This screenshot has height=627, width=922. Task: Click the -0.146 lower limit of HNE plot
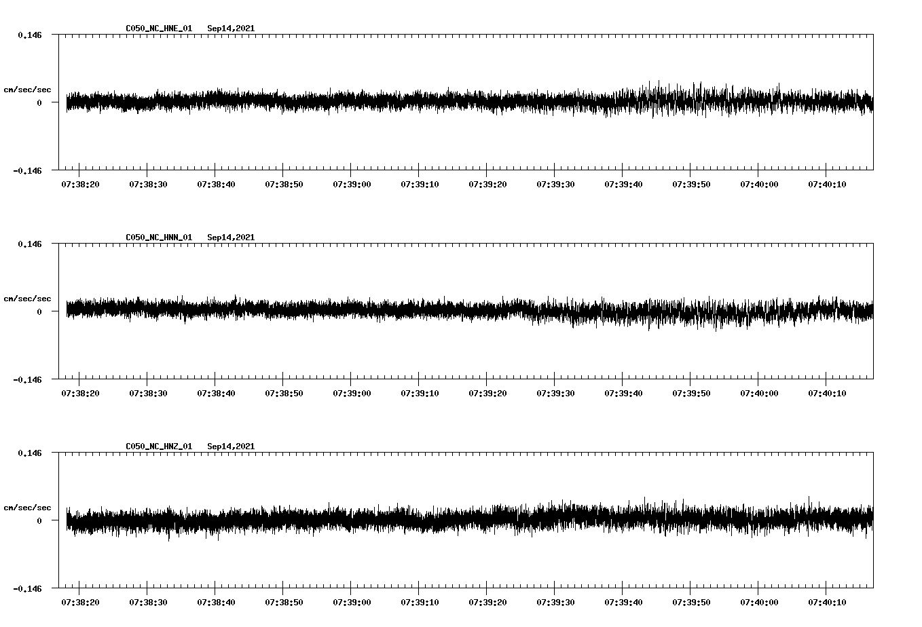tap(28, 171)
